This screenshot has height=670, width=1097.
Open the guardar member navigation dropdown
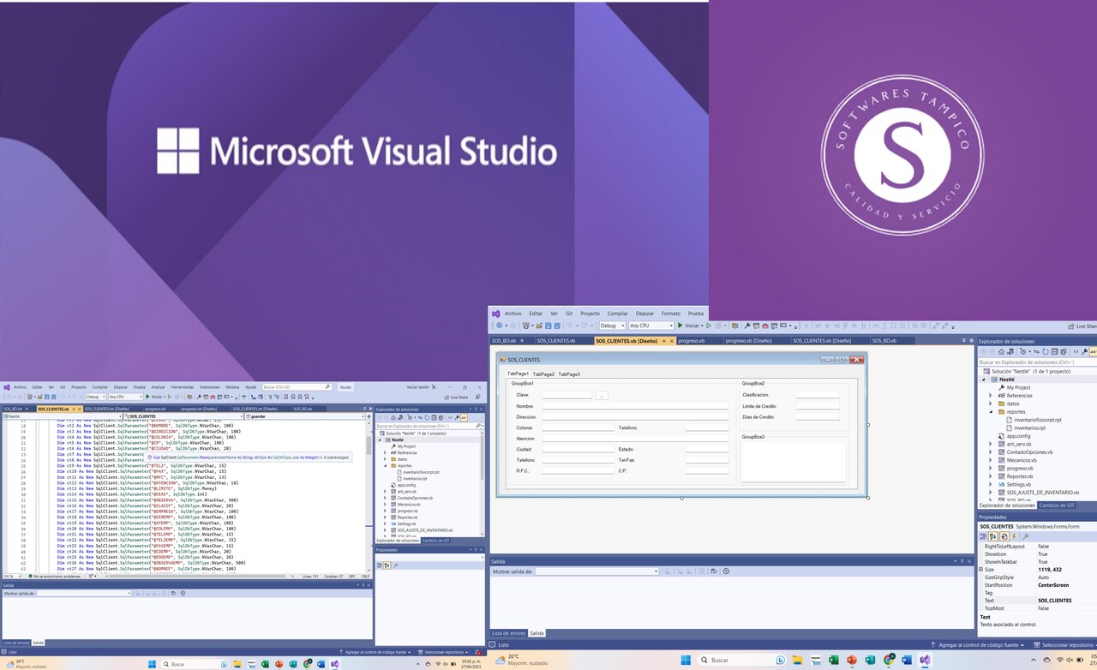tap(306, 416)
